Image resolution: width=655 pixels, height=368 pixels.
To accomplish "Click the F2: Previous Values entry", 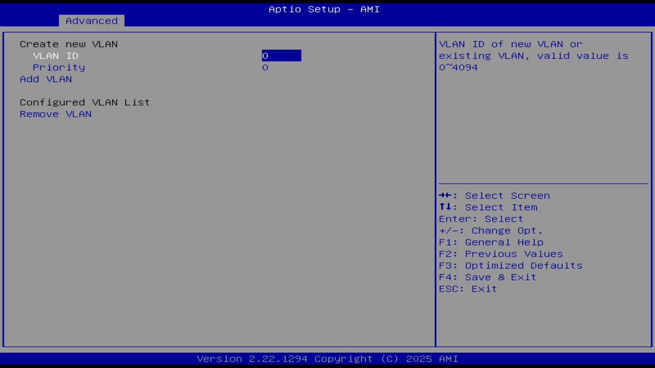I will pyautogui.click(x=500, y=254).
